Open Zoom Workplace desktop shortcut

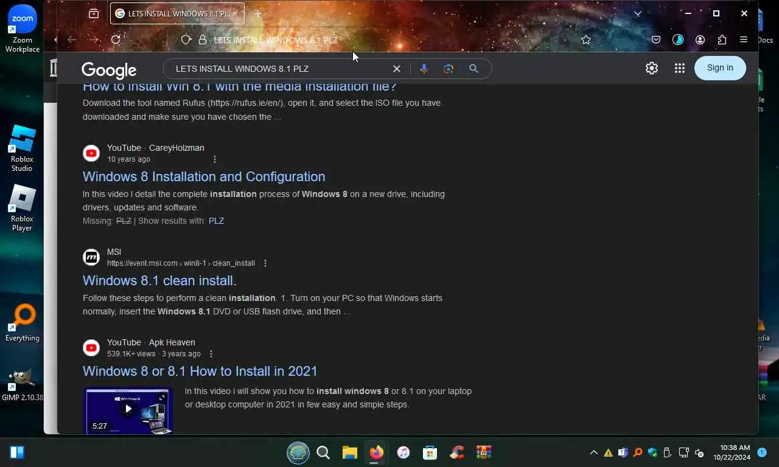23,28
